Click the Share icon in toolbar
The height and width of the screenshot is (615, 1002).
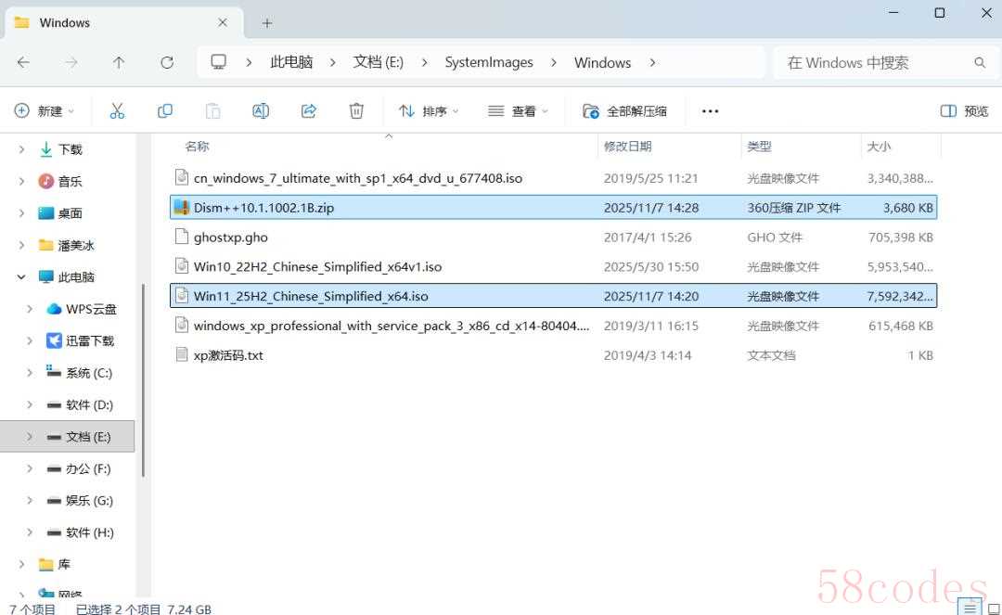pyautogui.click(x=309, y=111)
